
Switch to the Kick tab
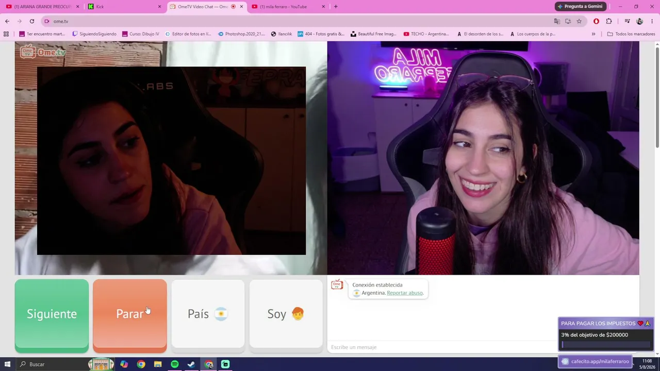click(124, 7)
